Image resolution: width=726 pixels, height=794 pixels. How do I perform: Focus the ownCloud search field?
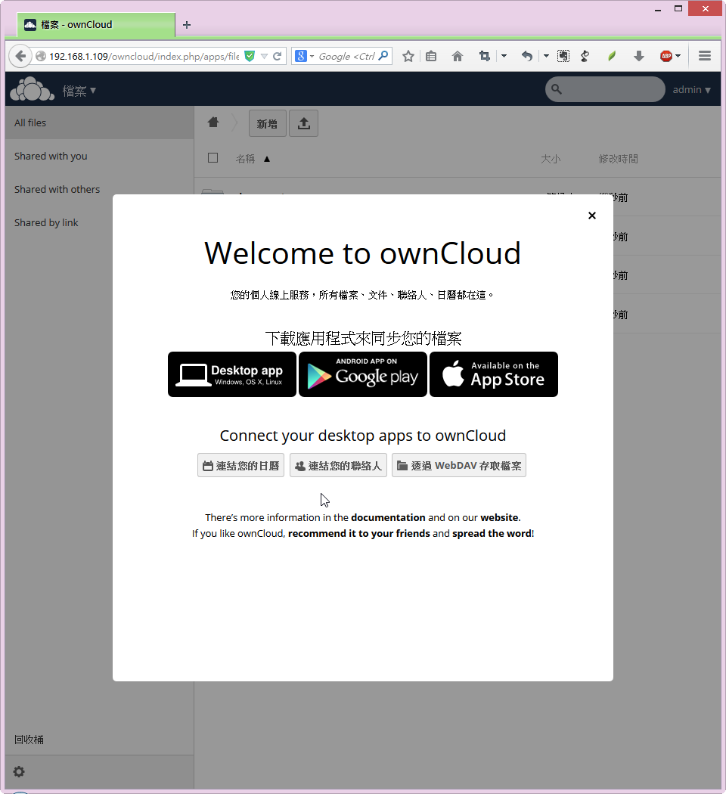605,89
